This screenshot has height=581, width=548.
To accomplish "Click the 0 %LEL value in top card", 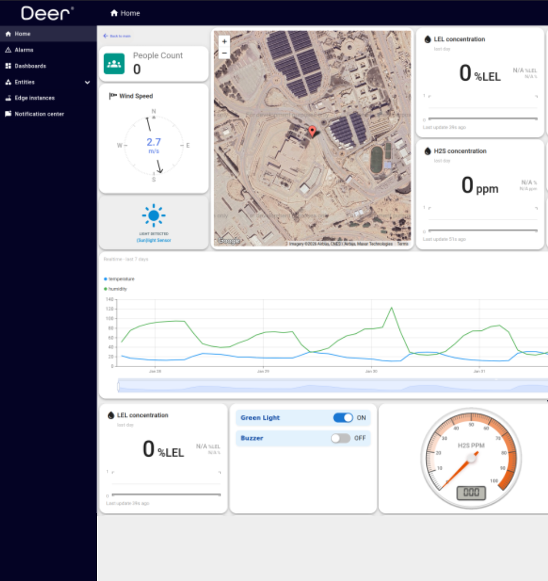I will [480, 73].
